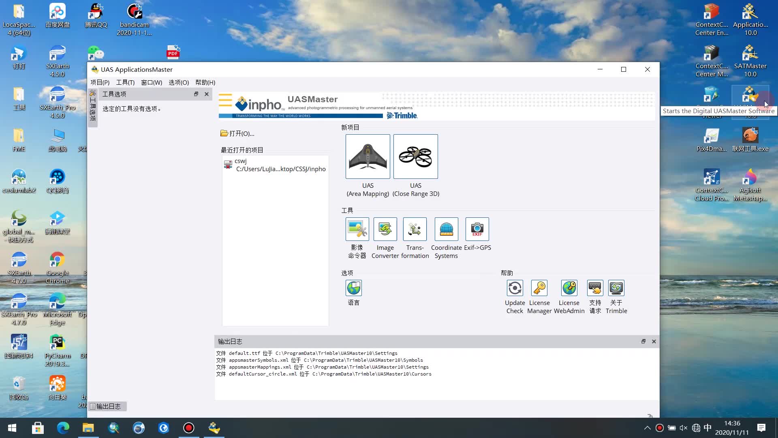778x438 pixels.
Task: Select the appsmasterMappings.xml log line
Action: coord(322,367)
